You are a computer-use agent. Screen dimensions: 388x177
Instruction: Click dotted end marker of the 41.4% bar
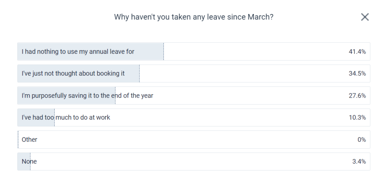(x=164, y=51)
